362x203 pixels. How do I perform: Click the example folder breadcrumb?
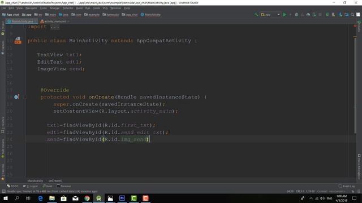tap(92, 15)
